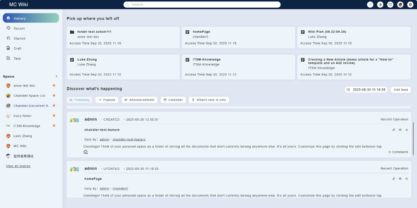Unstar the tracy-folder space
Image resolution: width=417 pixels, height=208 pixels.
tap(54, 115)
